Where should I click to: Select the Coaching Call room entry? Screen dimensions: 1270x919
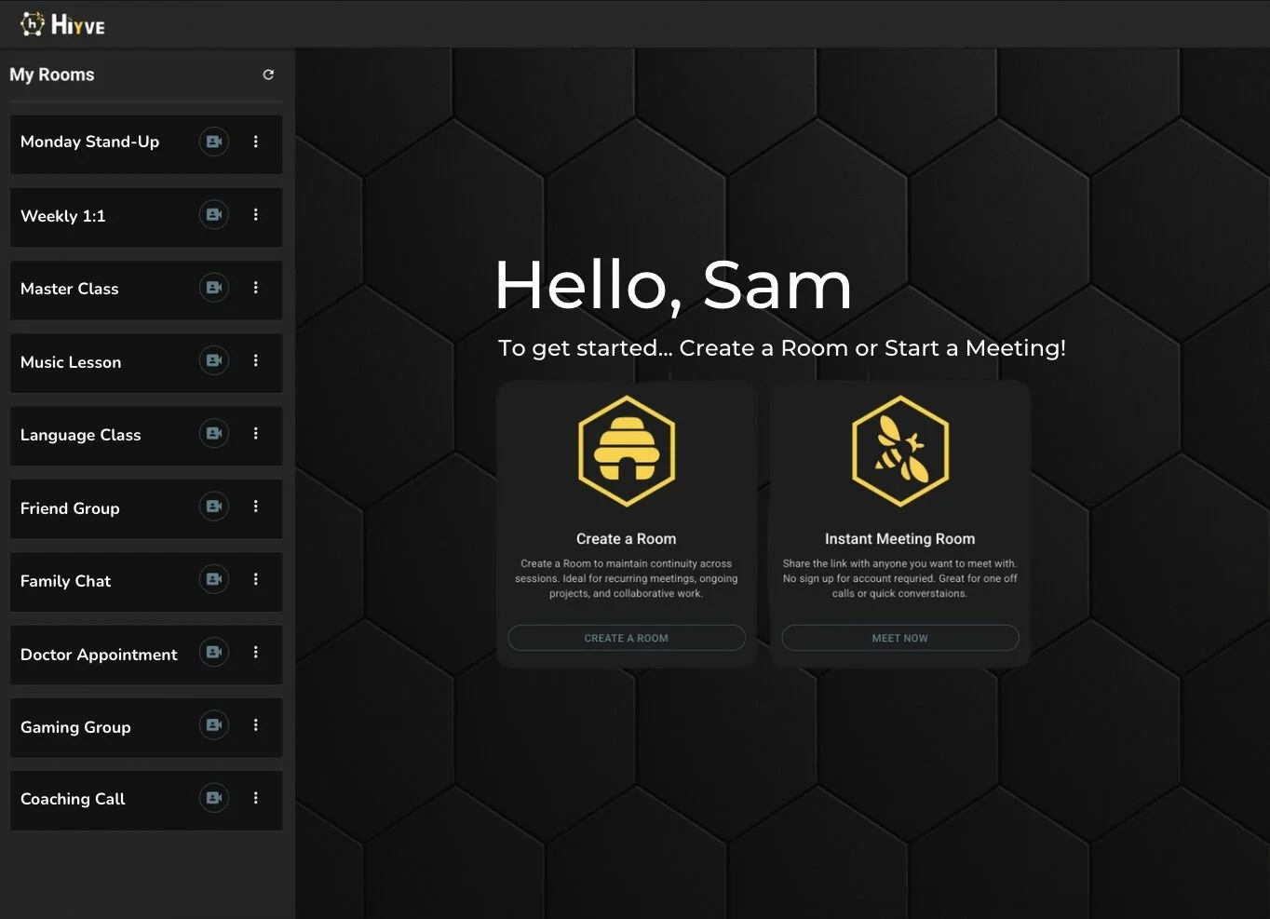(x=74, y=799)
